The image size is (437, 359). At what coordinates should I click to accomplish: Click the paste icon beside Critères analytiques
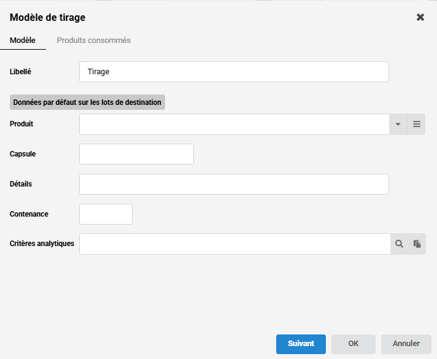coord(417,244)
